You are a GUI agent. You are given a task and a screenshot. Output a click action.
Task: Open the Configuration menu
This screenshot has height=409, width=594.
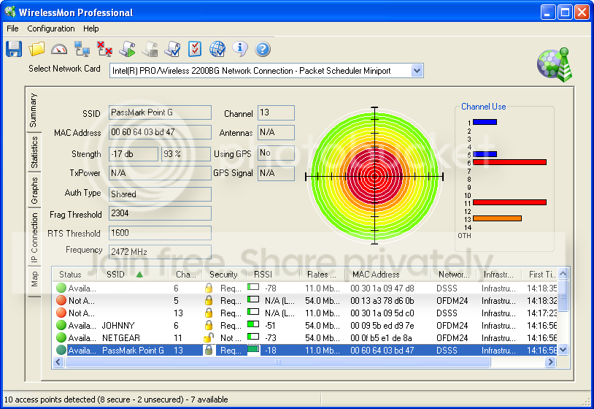point(51,28)
